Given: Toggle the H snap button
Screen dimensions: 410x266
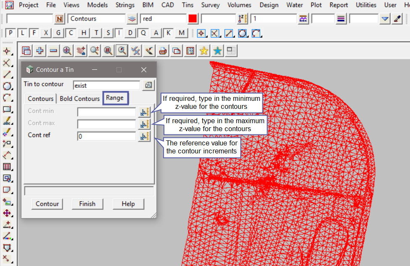Looking at the screenshot, I should [x=83, y=33].
